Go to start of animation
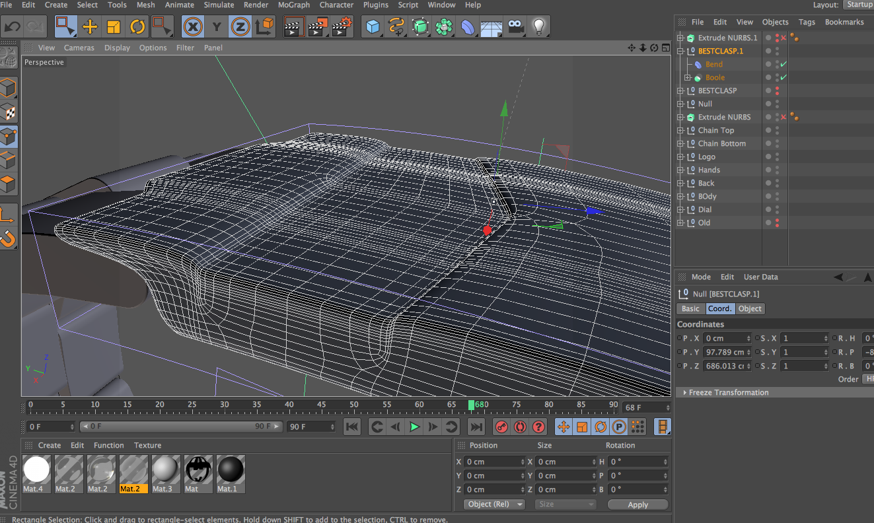 pyautogui.click(x=353, y=427)
